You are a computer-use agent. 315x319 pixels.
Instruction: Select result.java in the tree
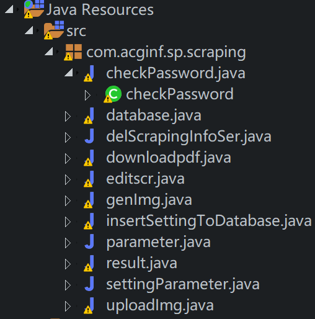pyautogui.click(x=141, y=263)
